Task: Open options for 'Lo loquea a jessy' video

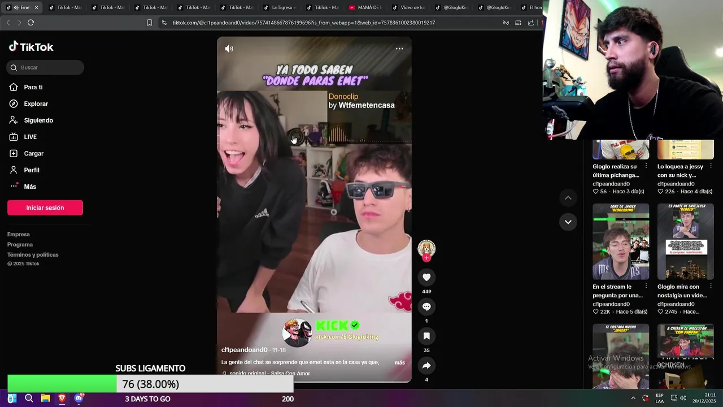Action: click(711, 166)
